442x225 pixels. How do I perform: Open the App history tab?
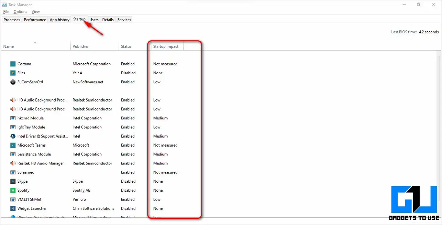click(x=59, y=20)
